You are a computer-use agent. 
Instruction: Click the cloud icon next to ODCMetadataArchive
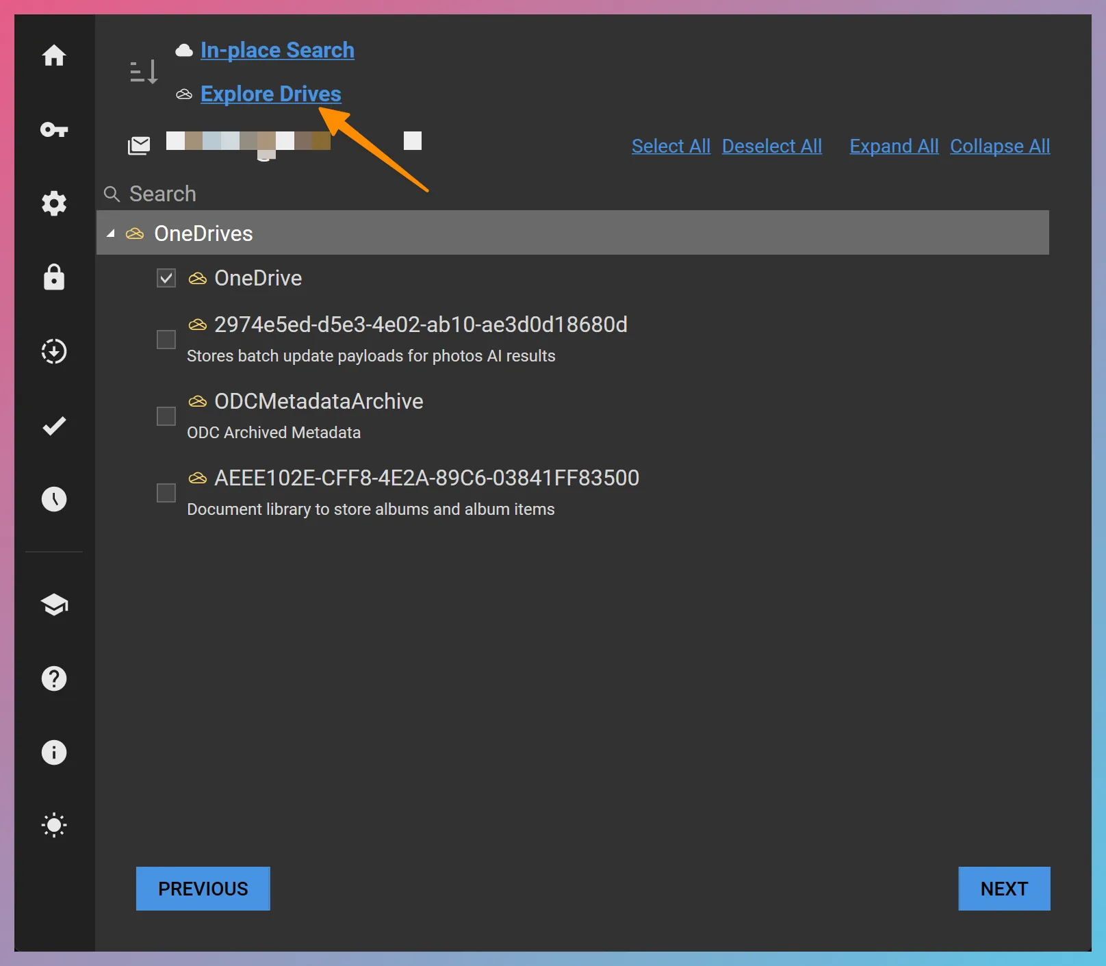[x=198, y=401]
